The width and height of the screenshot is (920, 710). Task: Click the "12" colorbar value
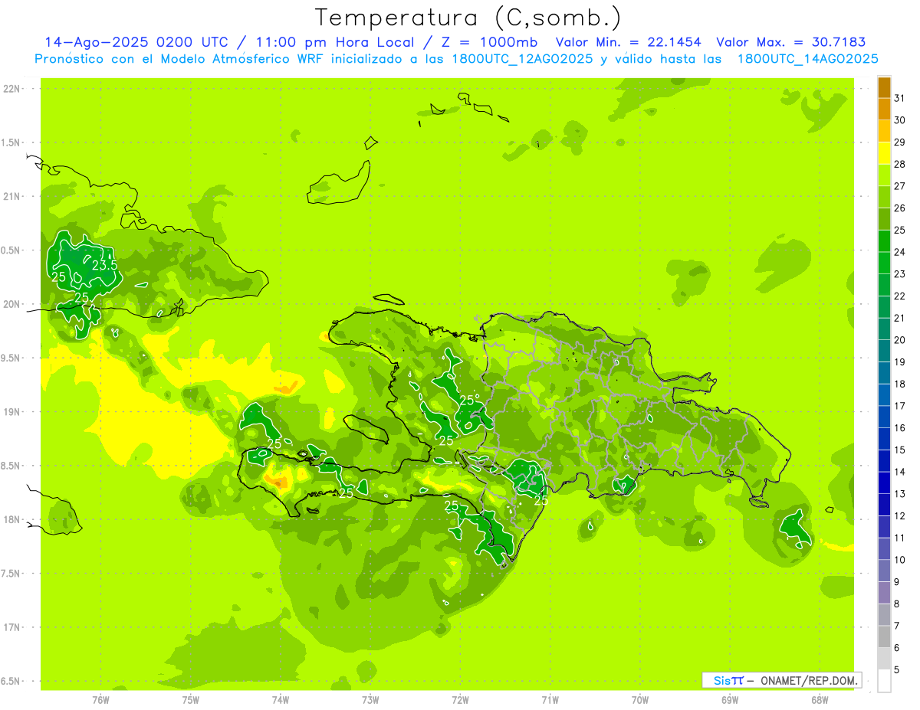[900, 516]
